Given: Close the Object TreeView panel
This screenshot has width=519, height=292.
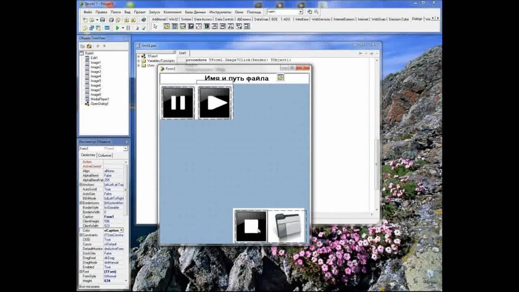Looking at the screenshot, I should click(x=127, y=38).
